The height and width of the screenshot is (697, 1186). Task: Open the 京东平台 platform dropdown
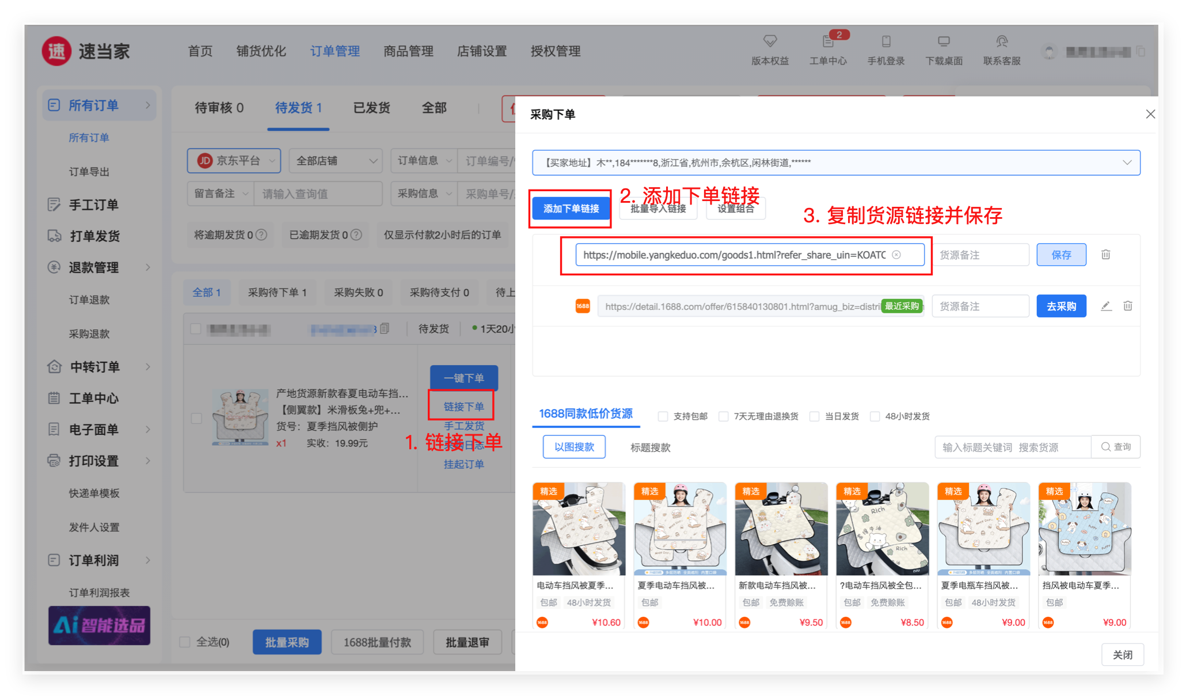click(234, 161)
